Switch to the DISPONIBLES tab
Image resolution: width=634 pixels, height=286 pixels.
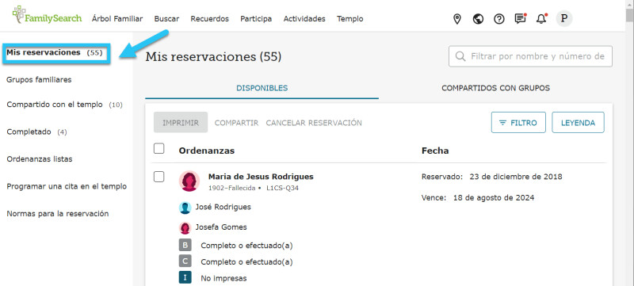click(x=262, y=88)
